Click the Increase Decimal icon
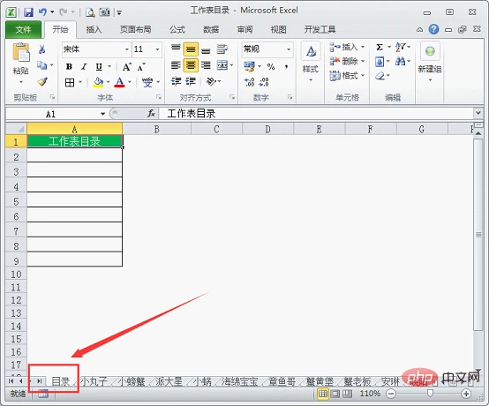This screenshot has height=406, width=489. (249, 82)
